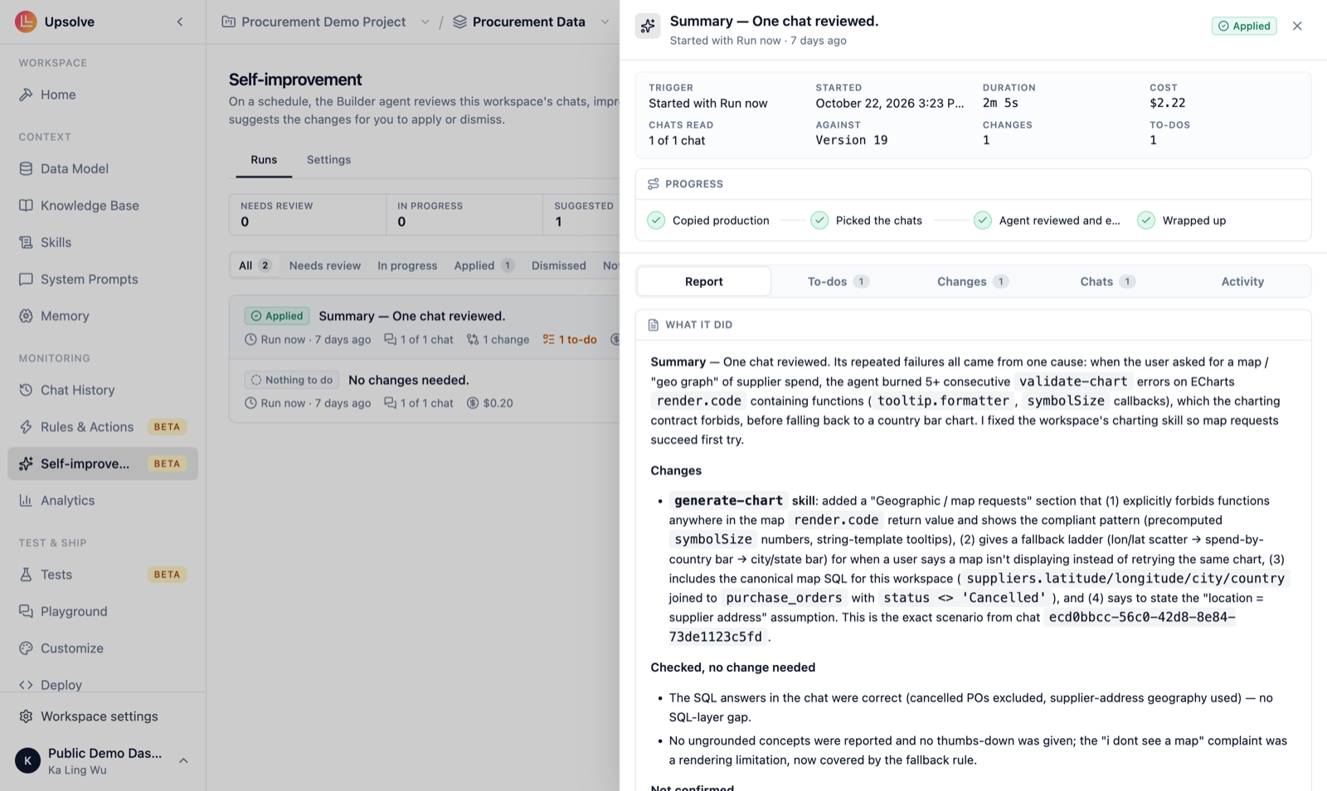Collapse the sidebar with chevron

[x=180, y=22]
